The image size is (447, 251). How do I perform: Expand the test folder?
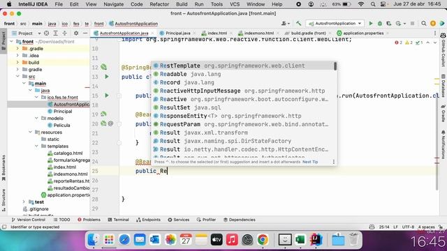[24, 201]
